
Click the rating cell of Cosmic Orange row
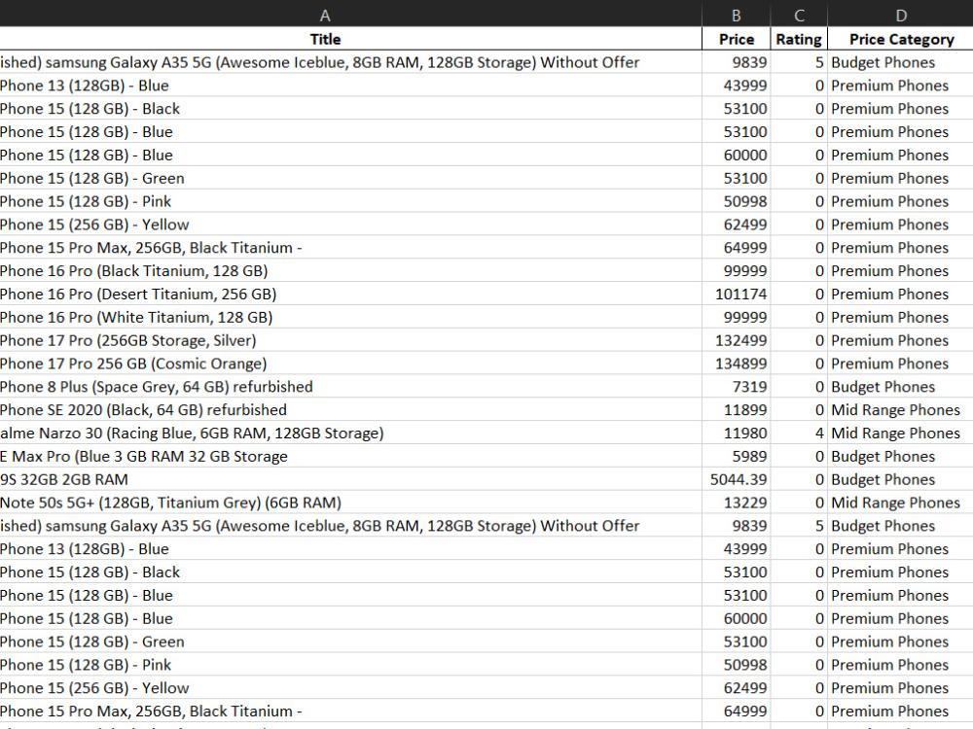799,364
